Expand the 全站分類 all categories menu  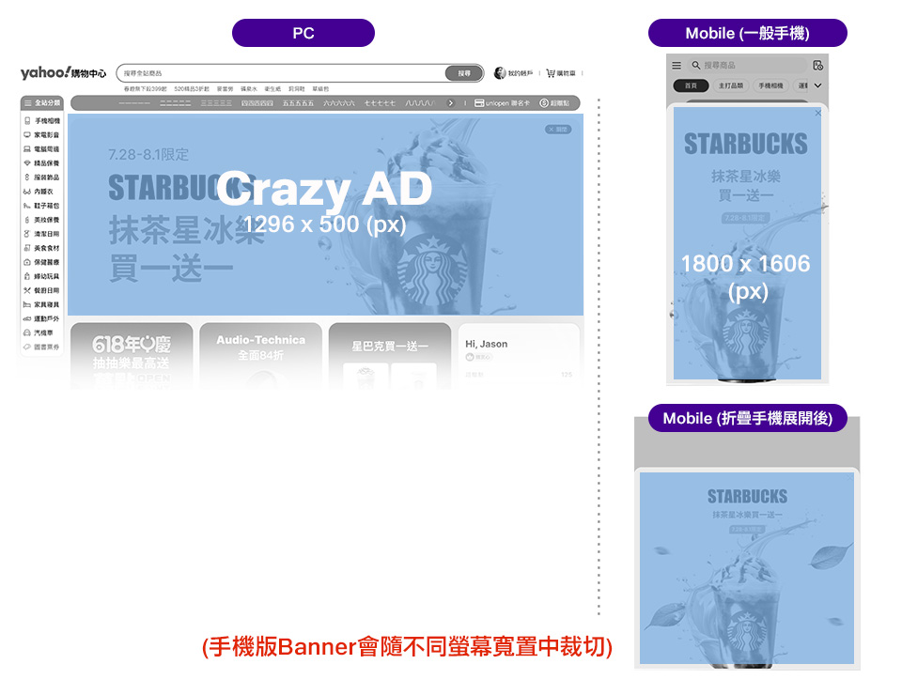[x=42, y=102]
